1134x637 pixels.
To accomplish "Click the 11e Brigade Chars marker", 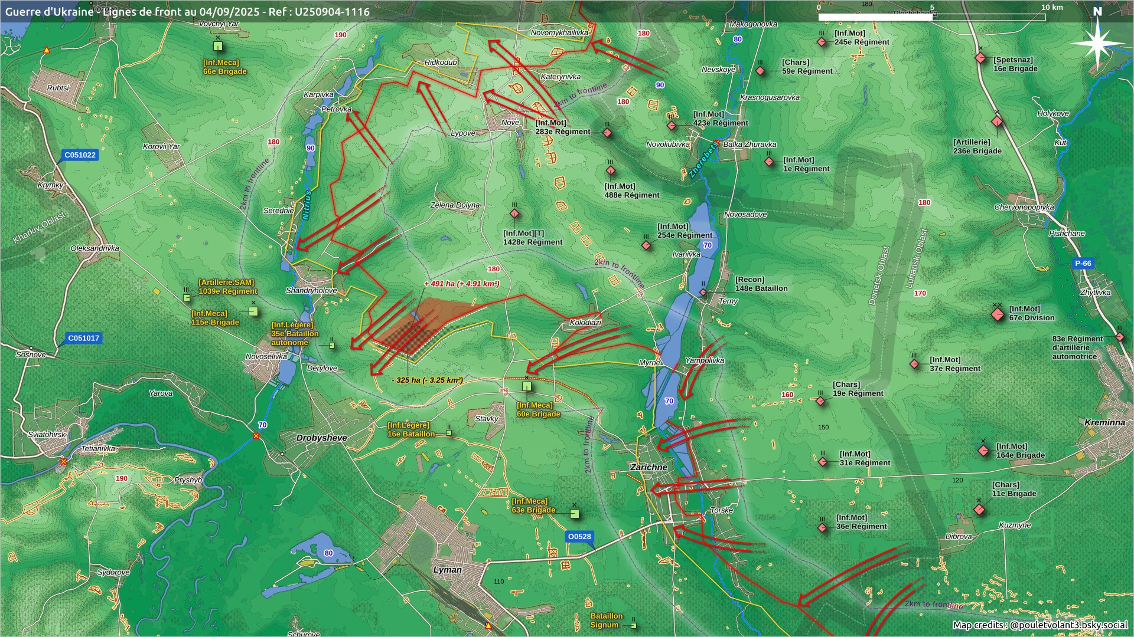I will [x=979, y=509].
